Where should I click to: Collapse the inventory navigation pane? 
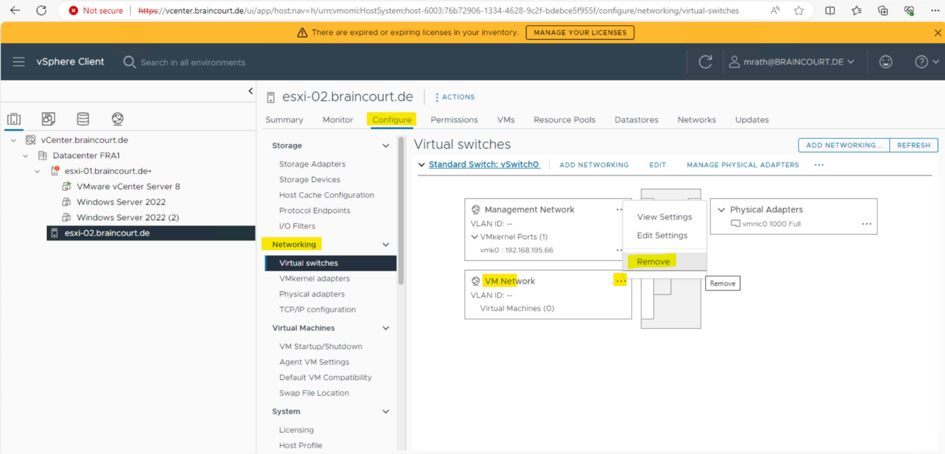(250, 91)
